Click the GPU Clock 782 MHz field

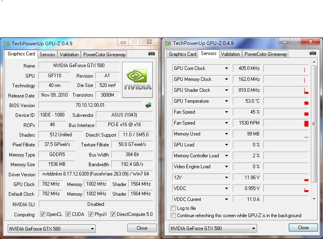(x=51, y=184)
